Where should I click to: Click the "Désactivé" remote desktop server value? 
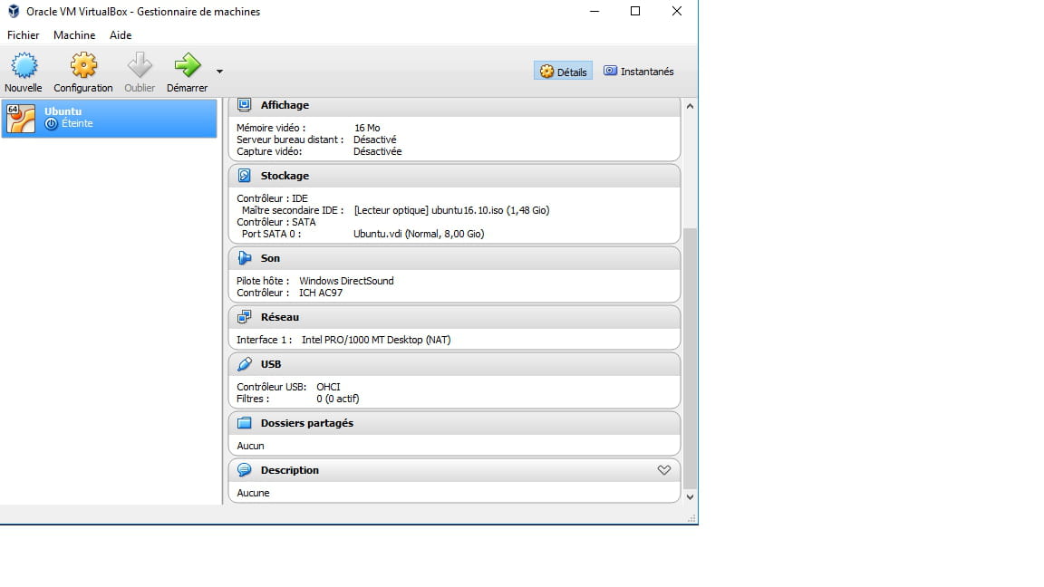[375, 140]
